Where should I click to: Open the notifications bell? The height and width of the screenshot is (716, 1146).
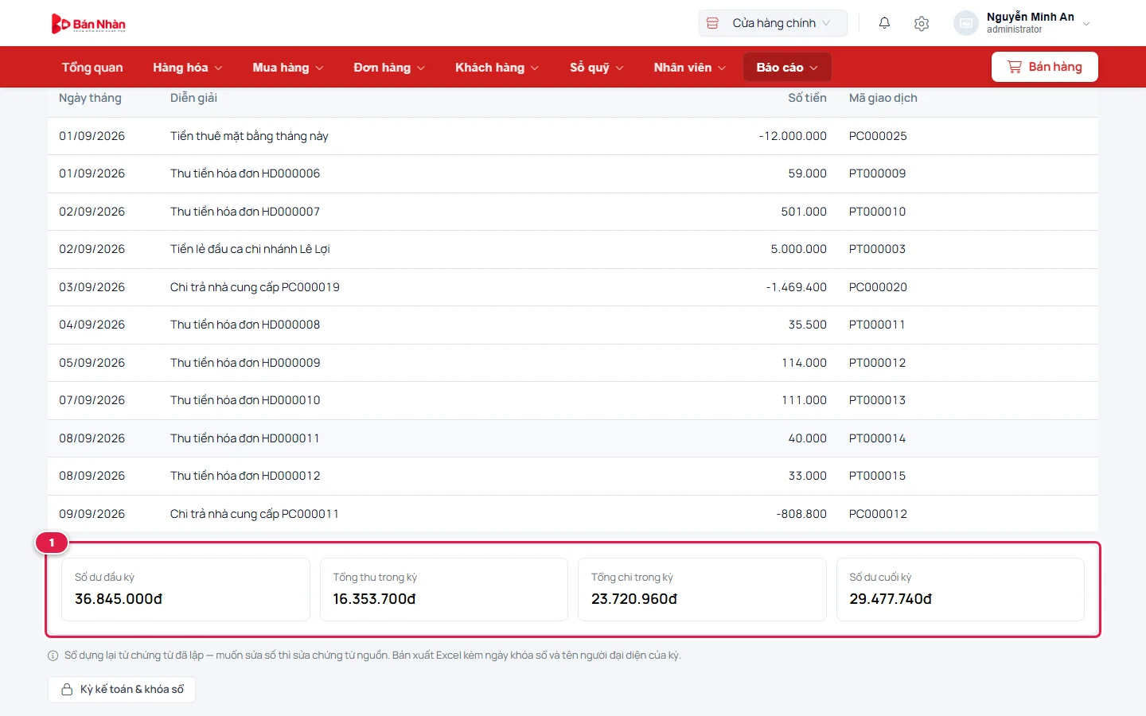click(x=884, y=23)
